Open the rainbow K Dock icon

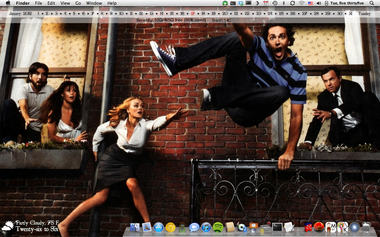click(x=343, y=227)
